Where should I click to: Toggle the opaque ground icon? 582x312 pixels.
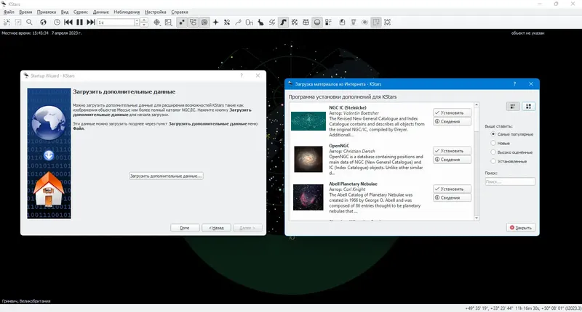pyautogui.click(x=317, y=22)
